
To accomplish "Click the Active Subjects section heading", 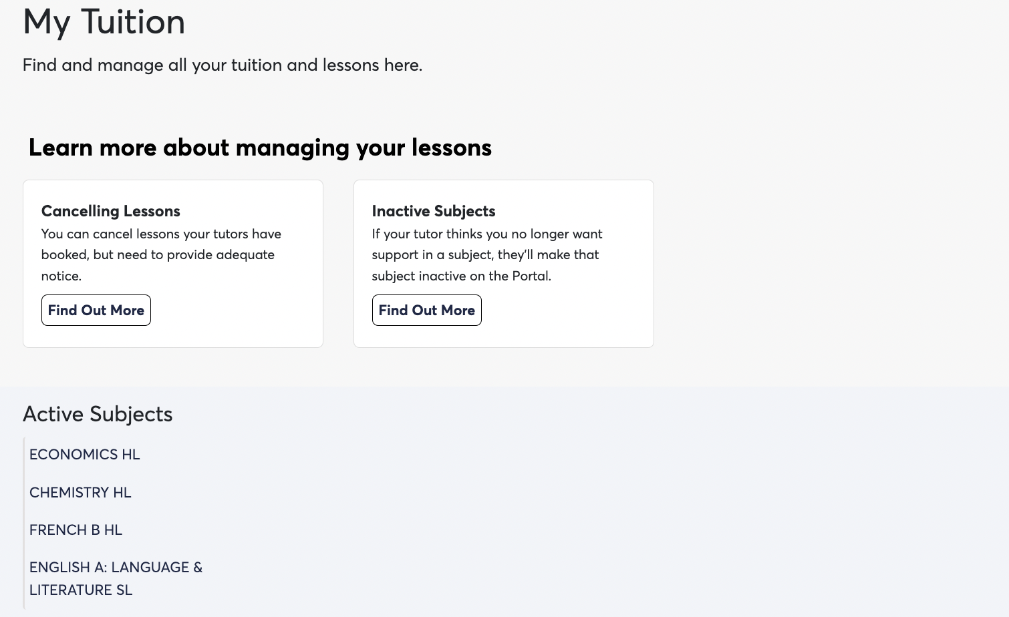I will (98, 414).
